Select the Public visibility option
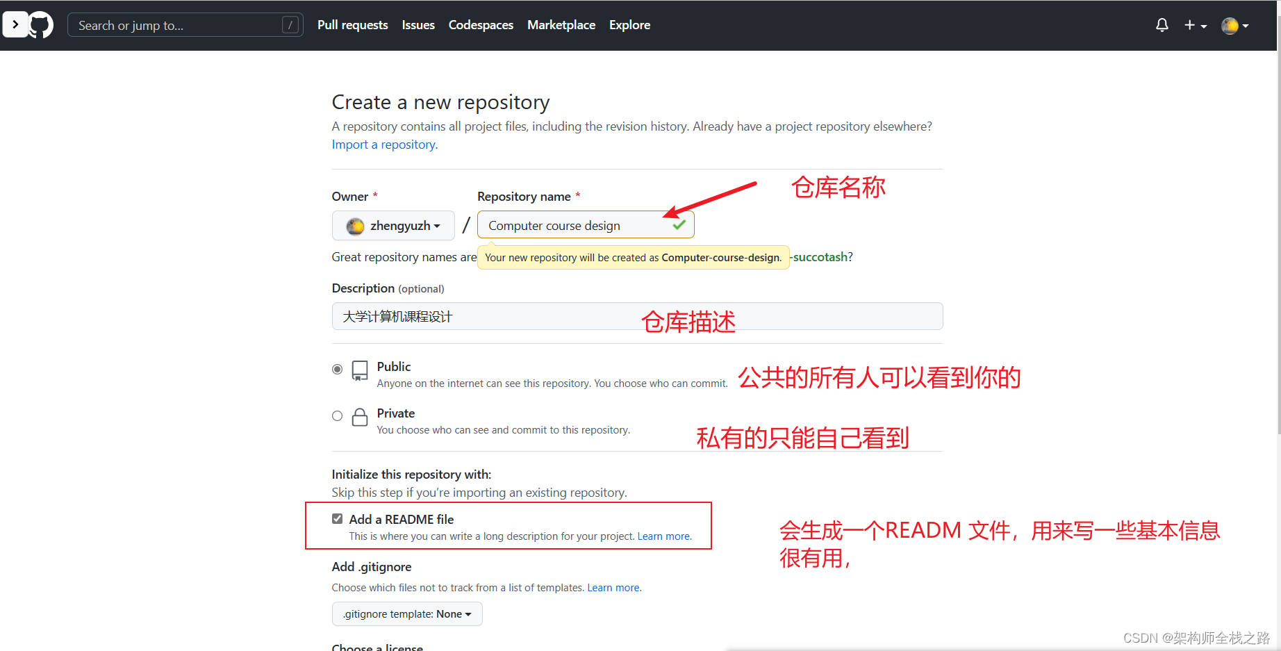The width and height of the screenshot is (1281, 651). 337,369
